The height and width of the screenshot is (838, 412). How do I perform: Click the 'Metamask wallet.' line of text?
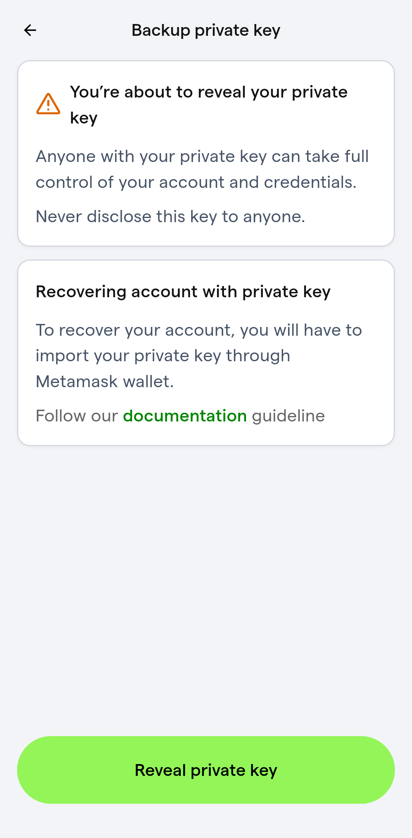pos(105,381)
